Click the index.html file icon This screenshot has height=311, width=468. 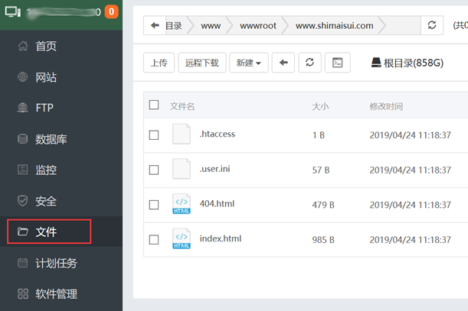point(182,238)
